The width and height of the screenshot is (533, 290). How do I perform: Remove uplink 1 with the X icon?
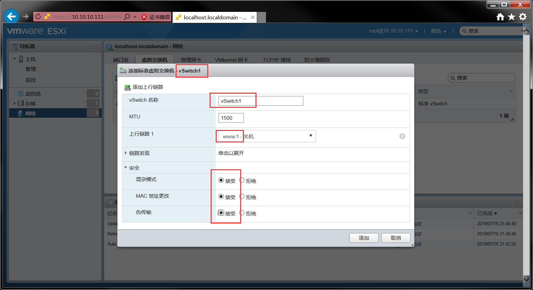point(402,136)
